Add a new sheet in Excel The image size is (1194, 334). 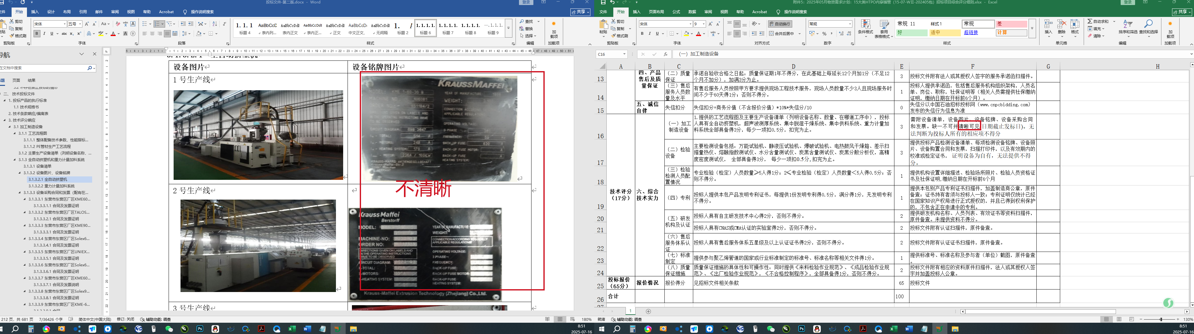tap(648, 311)
